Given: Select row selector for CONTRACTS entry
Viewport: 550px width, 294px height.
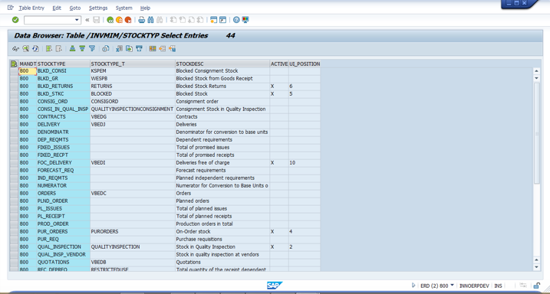Looking at the screenshot, I should [x=14, y=117].
